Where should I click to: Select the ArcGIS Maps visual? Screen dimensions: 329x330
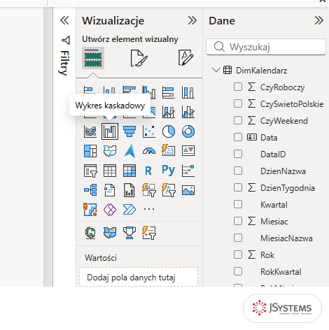pos(90,209)
